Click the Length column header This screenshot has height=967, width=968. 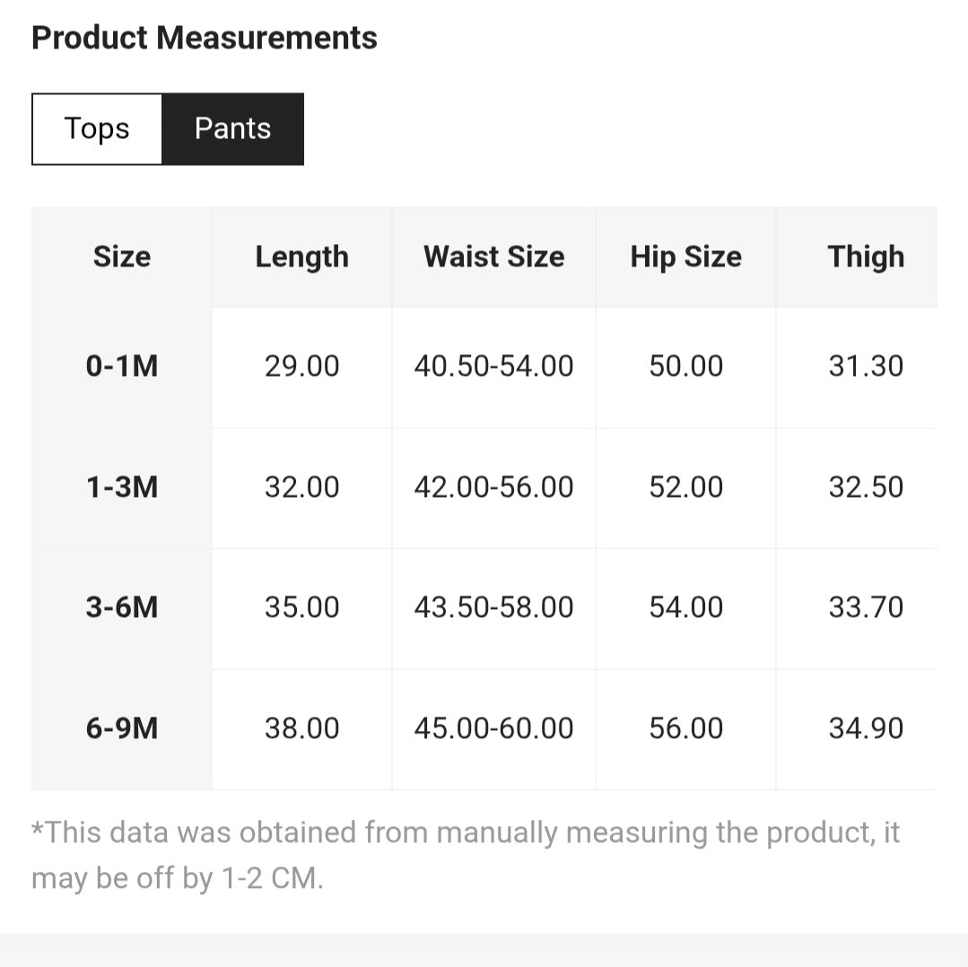301,257
